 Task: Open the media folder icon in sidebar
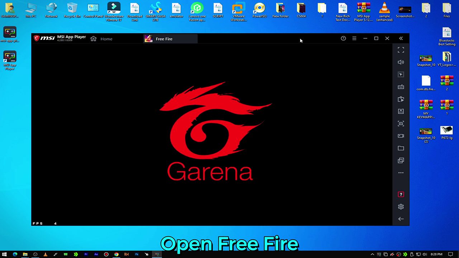401,148
